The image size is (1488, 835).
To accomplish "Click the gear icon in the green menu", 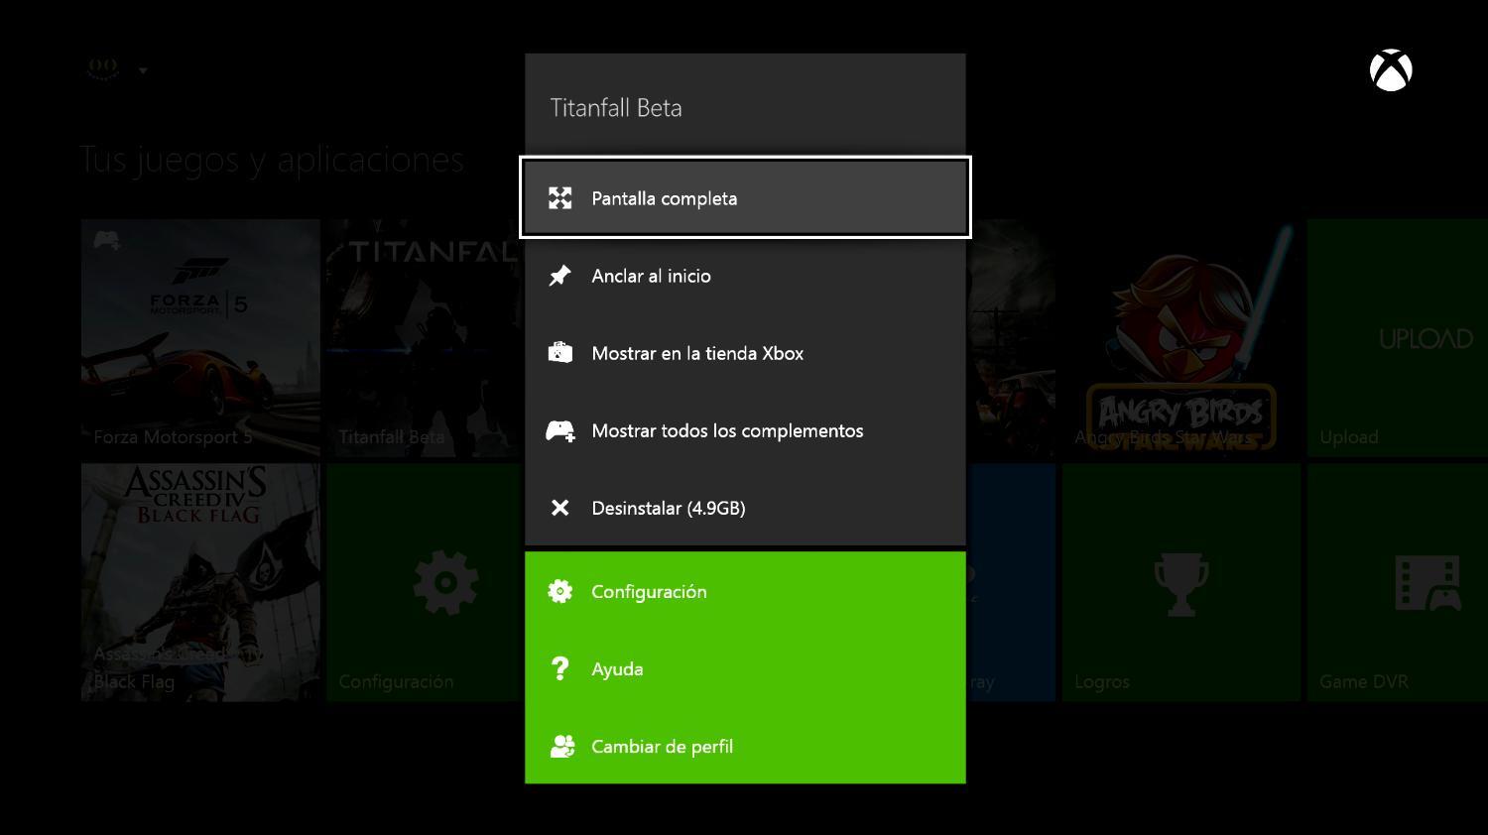I will 560,591.
